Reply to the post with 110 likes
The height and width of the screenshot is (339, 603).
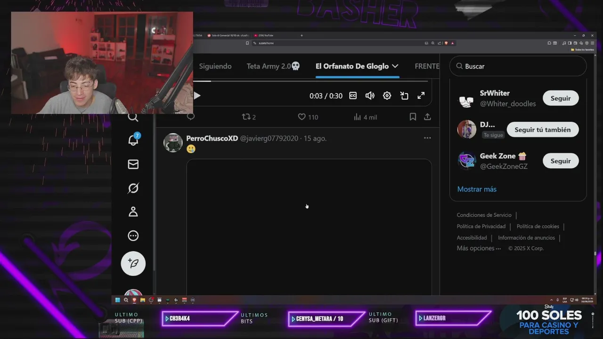click(x=191, y=117)
